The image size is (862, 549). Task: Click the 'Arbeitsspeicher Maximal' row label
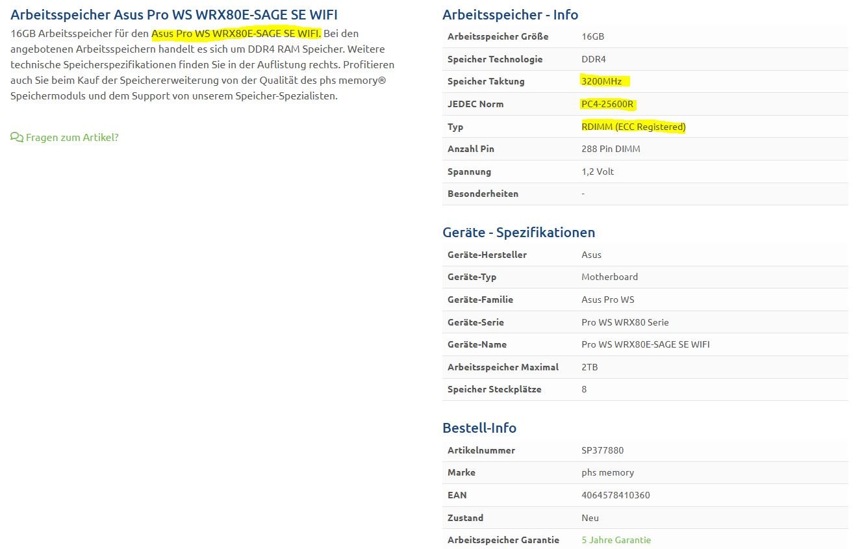tap(503, 367)
